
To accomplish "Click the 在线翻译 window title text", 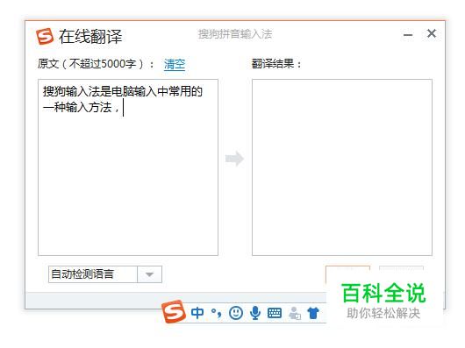I will [x=90, y=37].
